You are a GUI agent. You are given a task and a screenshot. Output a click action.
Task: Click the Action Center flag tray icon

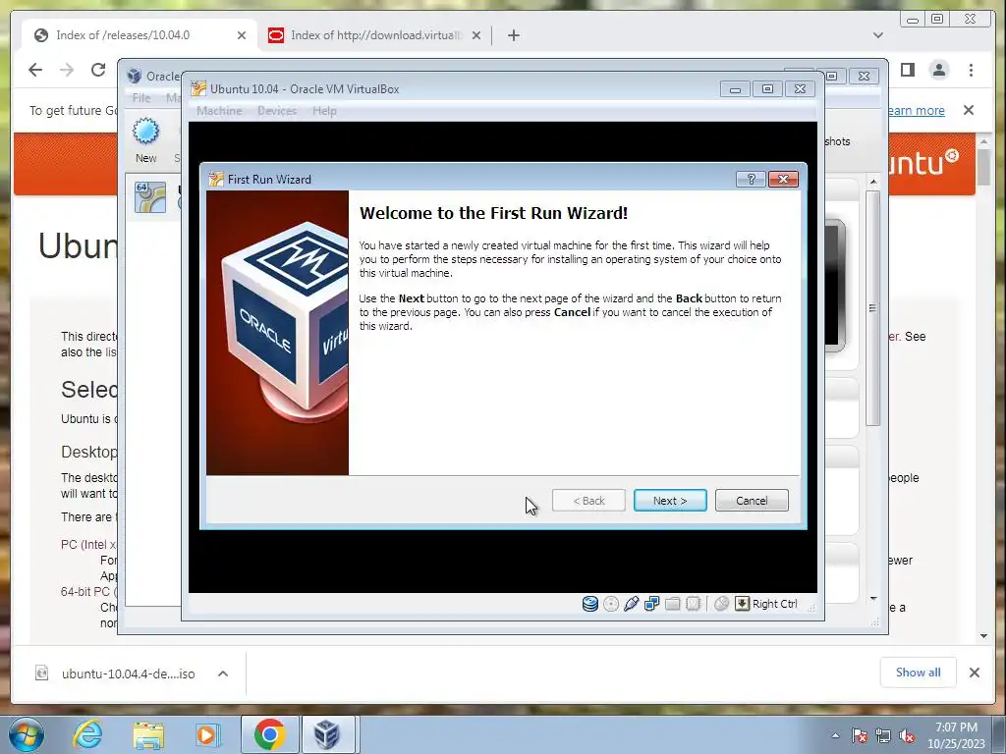click(x=860, y=736)
